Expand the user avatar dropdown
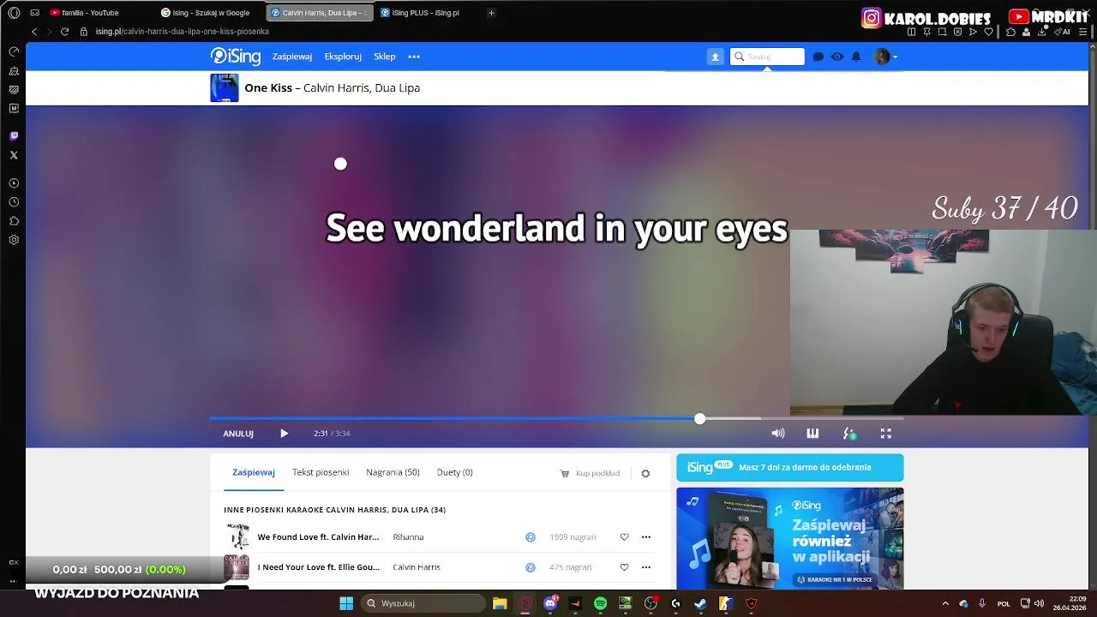Viewport: 1097px width, 617px height. [x=886, y=57]
